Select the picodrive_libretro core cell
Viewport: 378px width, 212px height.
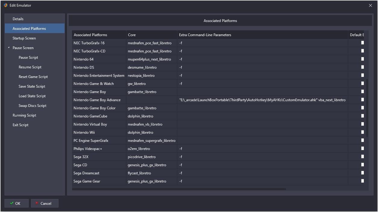152,157
